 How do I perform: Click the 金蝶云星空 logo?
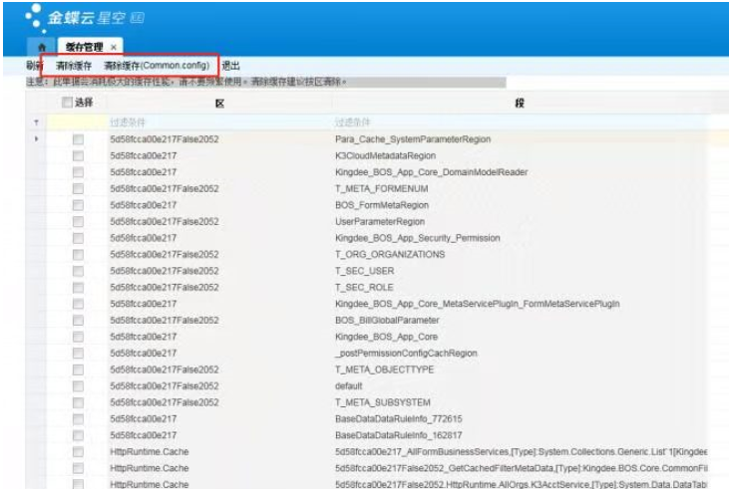(x=85, y=18)
